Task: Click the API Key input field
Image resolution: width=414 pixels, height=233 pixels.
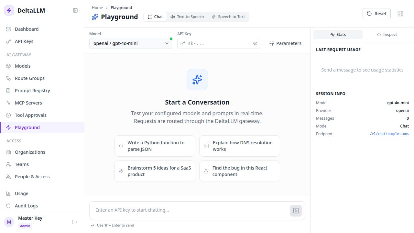Action: [219, 43]
